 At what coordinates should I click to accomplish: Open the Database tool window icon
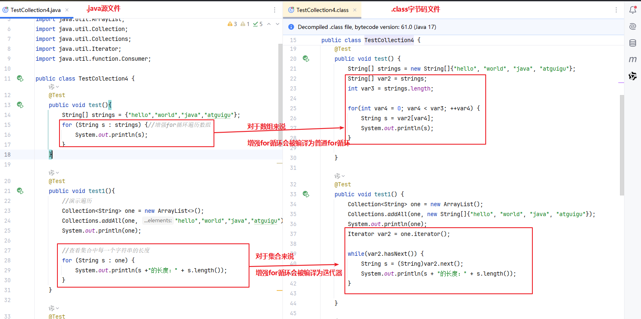pyautogui.click(x=632, y=43)
